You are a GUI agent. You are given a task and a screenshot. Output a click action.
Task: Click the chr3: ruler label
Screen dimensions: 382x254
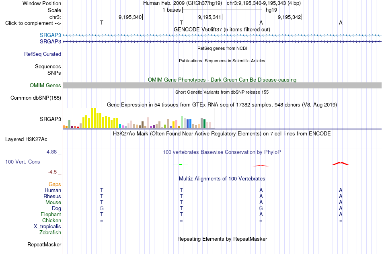pyautogui.click(x=55, y=17)
